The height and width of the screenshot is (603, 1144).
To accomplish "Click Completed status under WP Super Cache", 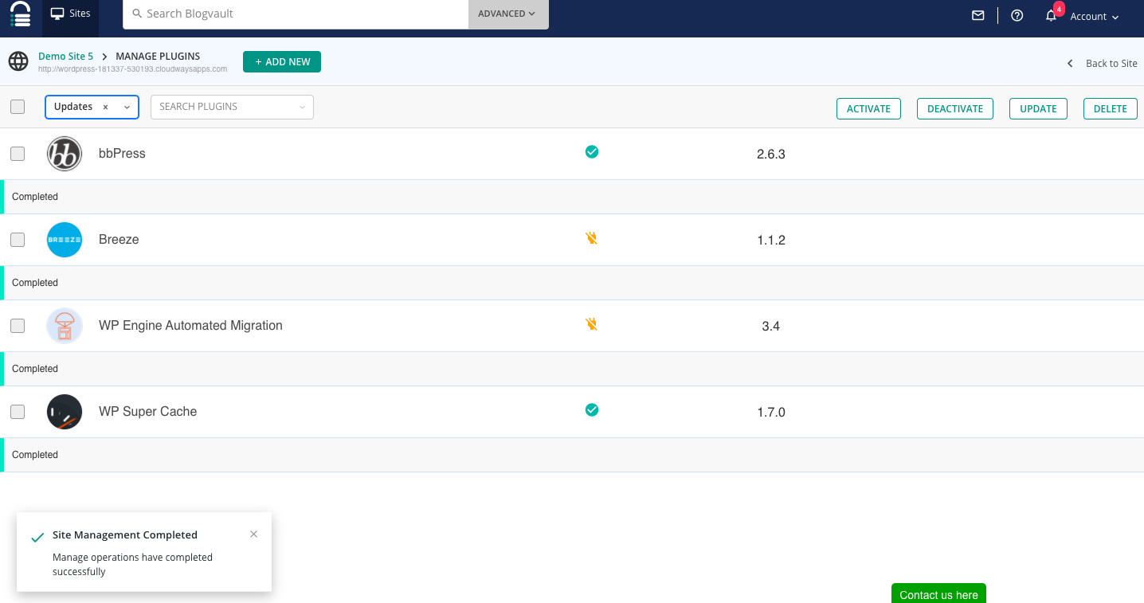I will 35,455.
